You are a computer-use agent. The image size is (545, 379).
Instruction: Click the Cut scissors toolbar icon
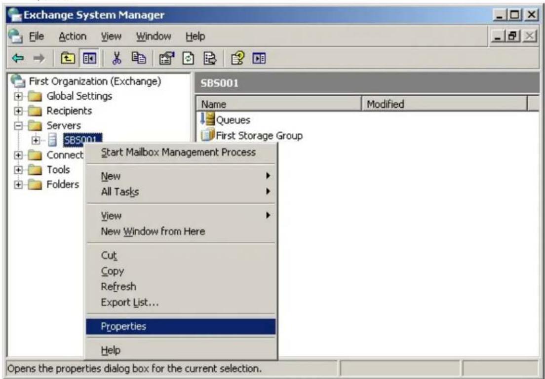[117, 58]
